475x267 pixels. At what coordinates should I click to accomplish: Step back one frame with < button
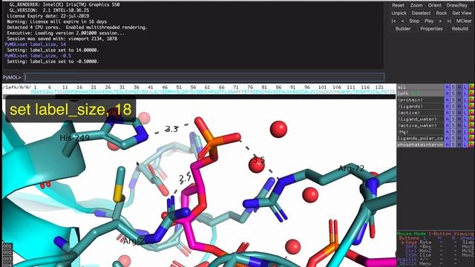pos(402,21)
